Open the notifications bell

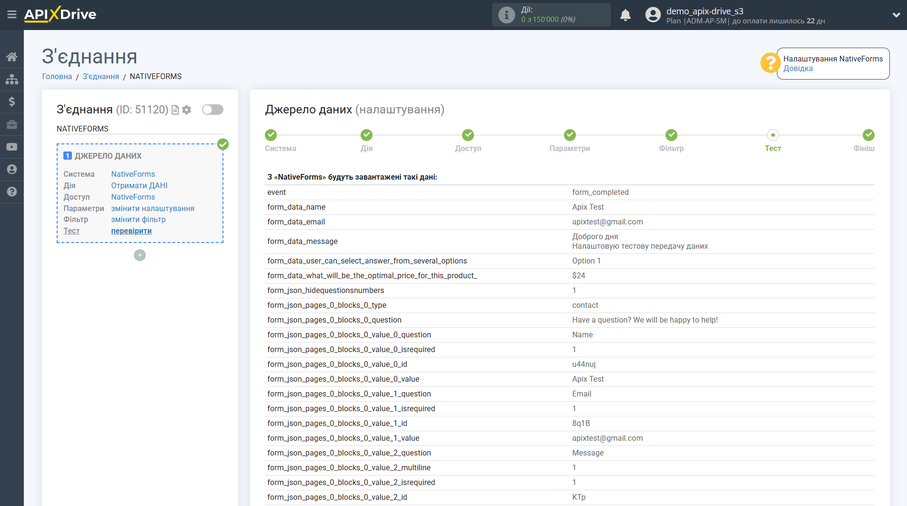click(x=625, y=15)
